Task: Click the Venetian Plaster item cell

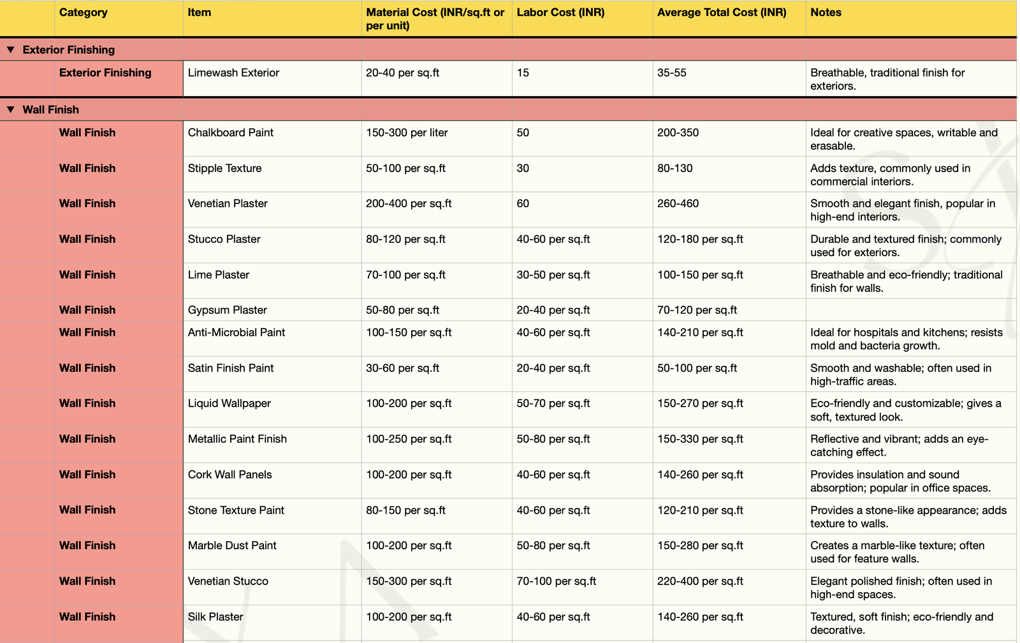Action: [228, 204]
